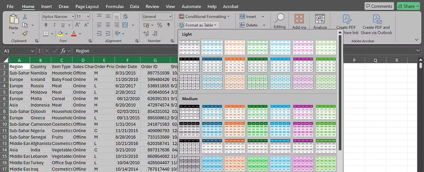Click Increase Indent icon
This screenshot has width=424, height=172.
click(108, 33)
